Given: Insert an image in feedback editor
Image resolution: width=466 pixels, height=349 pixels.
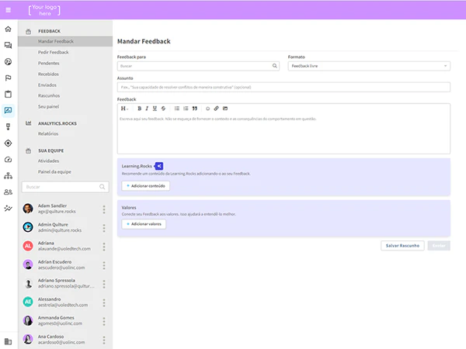Looking at the screenshot, I should [x=225, y=109].
